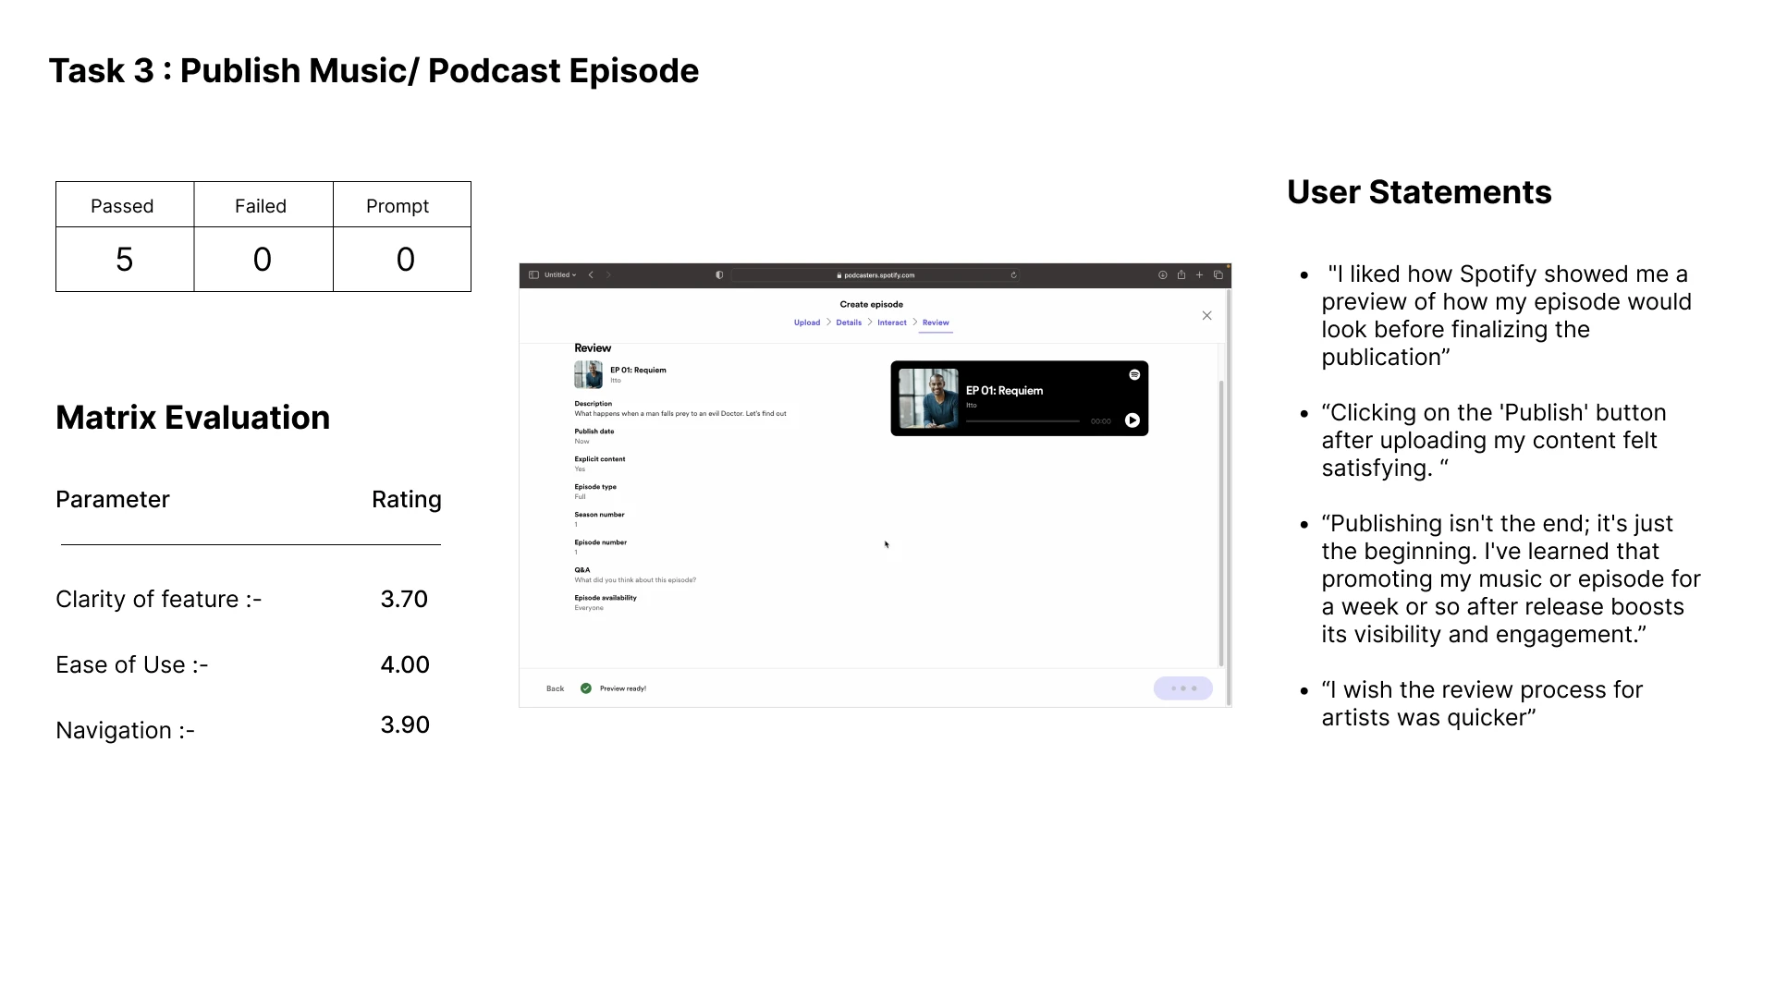
Task: Select the Review step tab
Action: [x=935, y=323]
